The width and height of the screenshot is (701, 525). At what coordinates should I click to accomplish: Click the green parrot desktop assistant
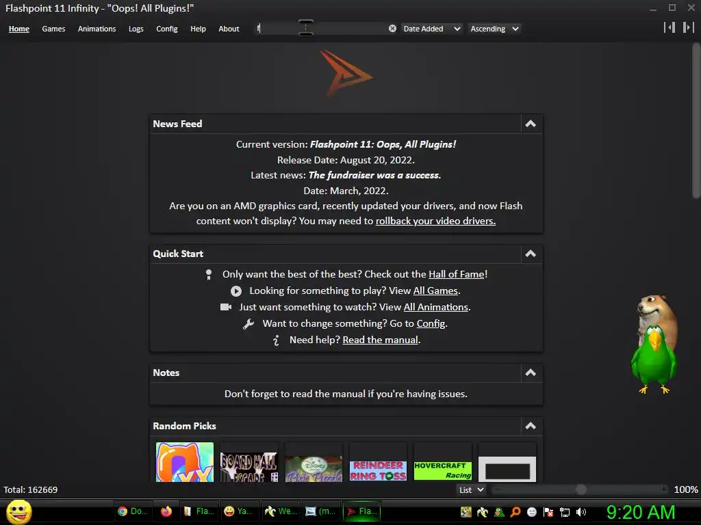653,360
